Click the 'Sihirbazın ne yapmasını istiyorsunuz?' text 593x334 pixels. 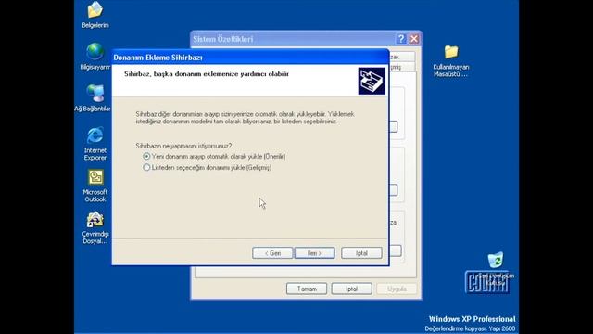coord(183,146)
